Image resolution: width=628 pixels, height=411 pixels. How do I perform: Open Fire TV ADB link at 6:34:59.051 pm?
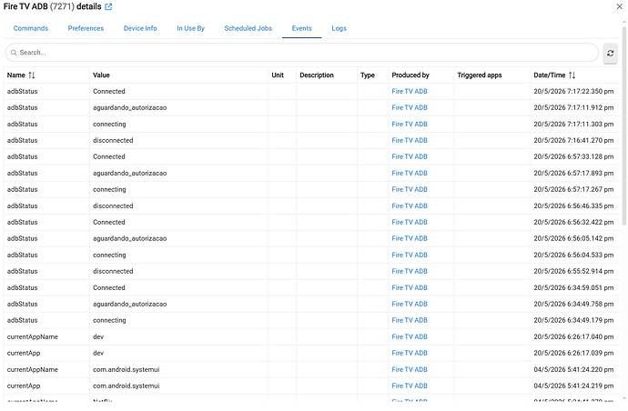(410, 287)
